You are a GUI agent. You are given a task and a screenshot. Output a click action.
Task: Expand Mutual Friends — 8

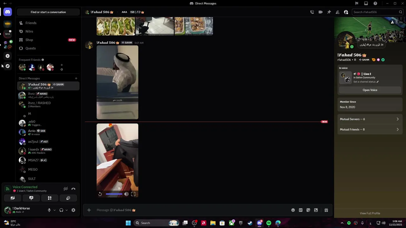[x=370, y=130]
